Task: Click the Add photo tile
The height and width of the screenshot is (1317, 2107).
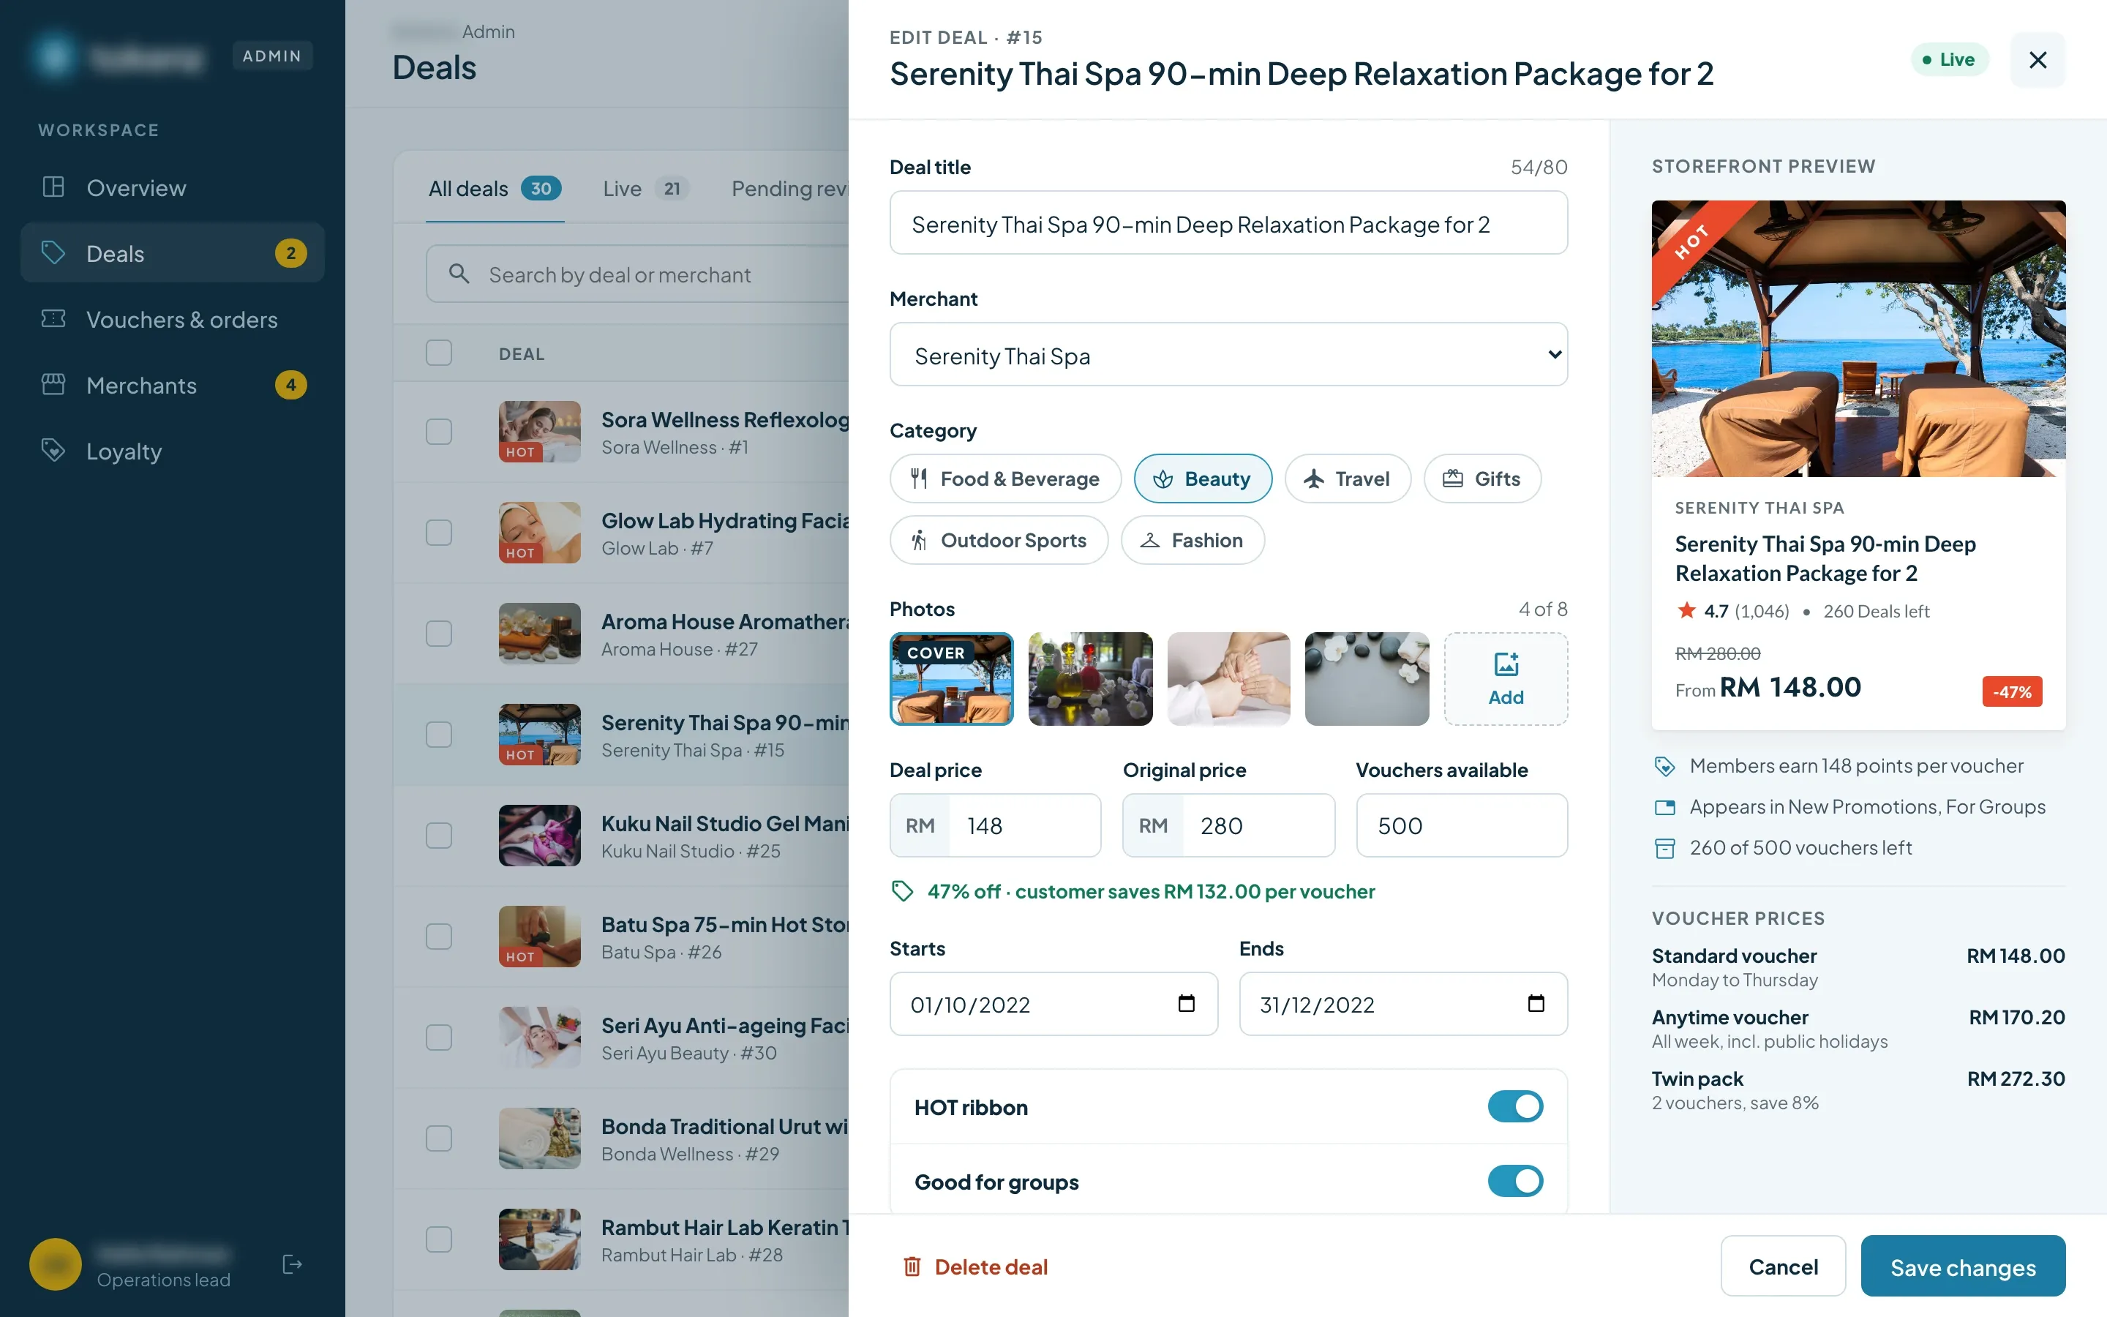Action: click(x=1506, y=678)
